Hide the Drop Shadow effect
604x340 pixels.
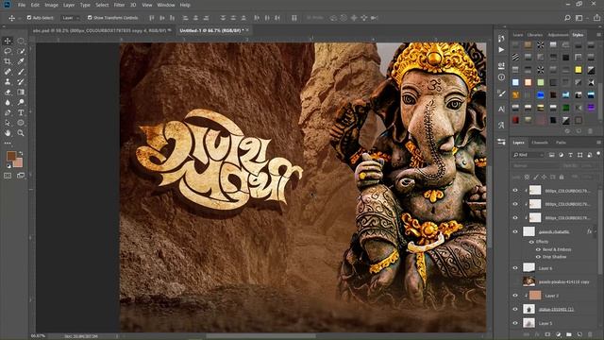point(538,257)
